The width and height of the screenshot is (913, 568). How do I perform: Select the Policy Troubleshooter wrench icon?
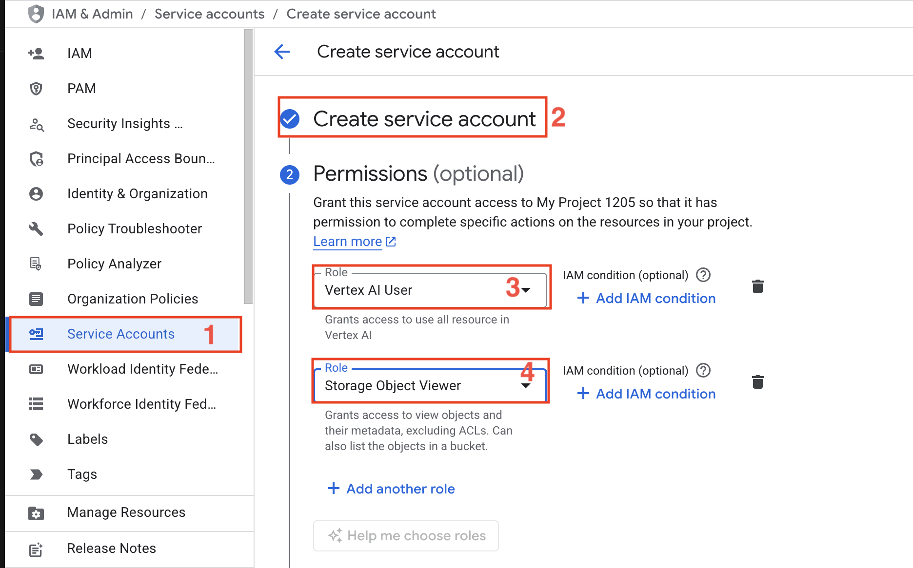click(x=36, y=228)
